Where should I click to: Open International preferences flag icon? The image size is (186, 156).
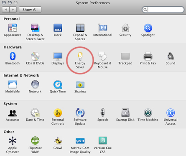point(103,28)
